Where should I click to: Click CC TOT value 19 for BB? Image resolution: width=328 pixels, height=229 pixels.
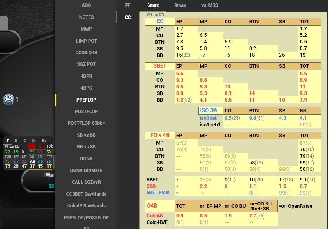(x=303, y=55)
